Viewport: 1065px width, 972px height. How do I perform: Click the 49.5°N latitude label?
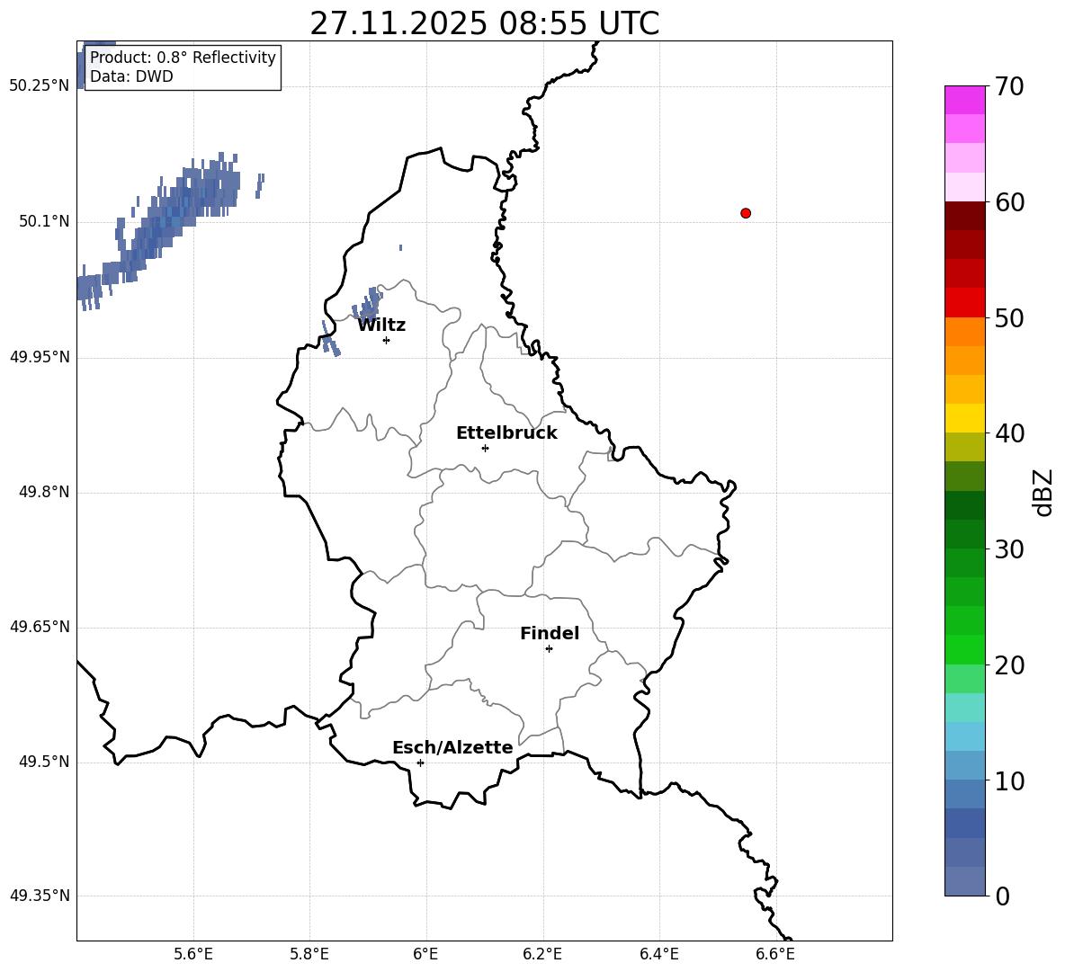[x=44, y=762]
